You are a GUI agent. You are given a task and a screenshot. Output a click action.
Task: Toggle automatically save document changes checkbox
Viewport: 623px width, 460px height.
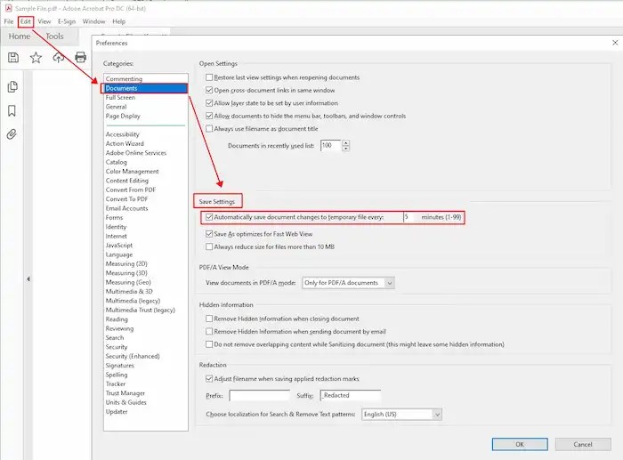click(x=209, y=217)
